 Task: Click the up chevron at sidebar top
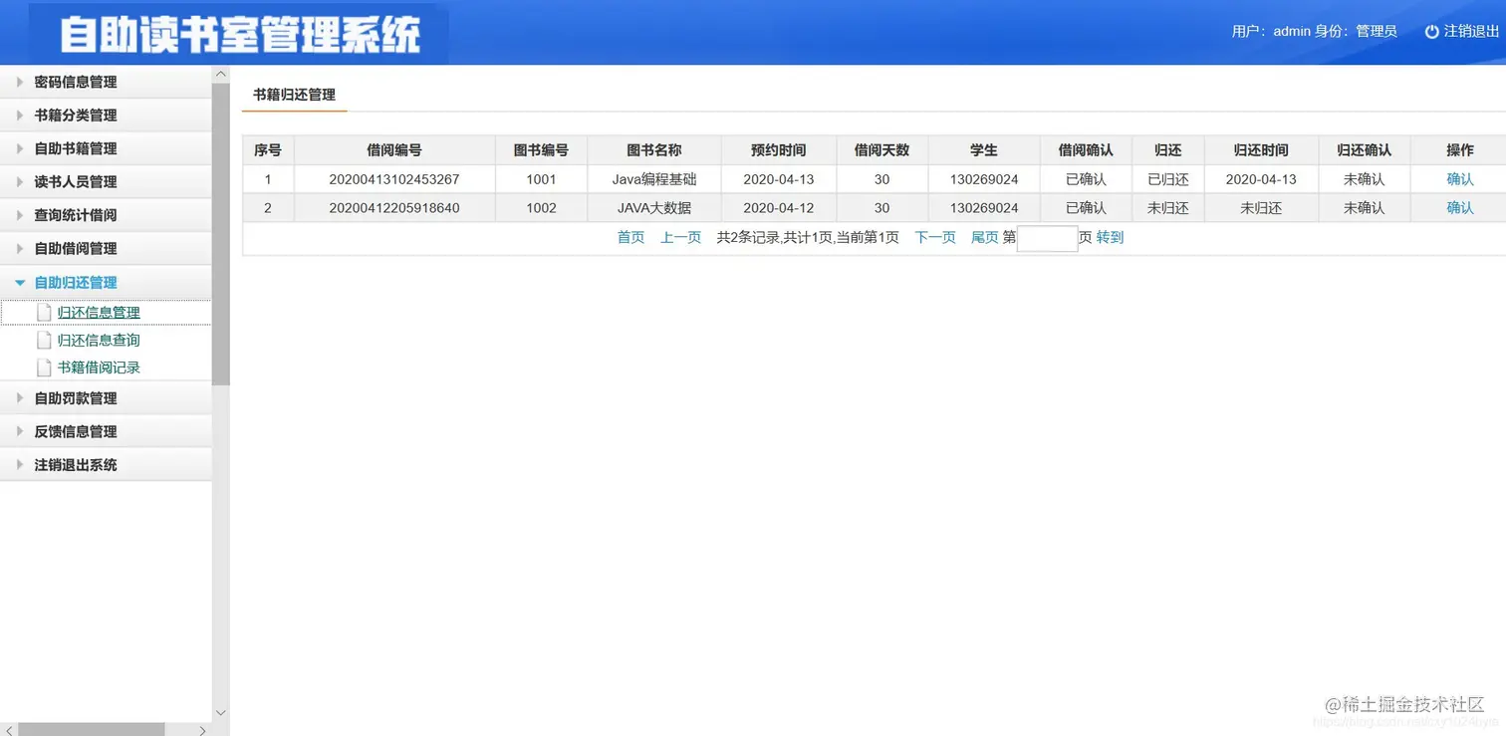[x=220, y=72]
